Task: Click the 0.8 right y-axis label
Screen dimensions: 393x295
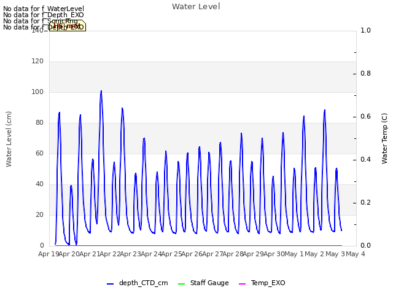Action: [365, 74]
